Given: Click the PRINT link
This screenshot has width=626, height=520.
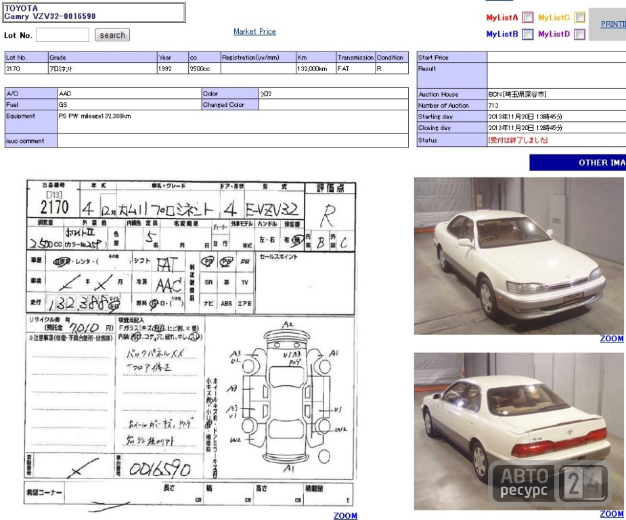Looking at the screenshot, I should point(613,24).
